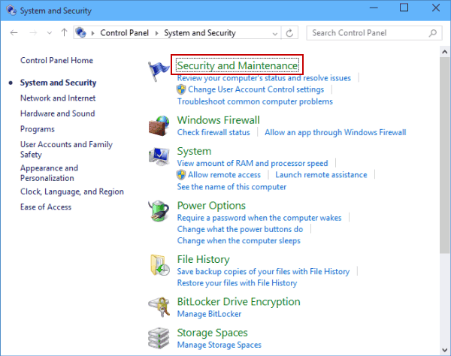Screen dimensions: 451x356
Task: Click the scrollbar up arrow
Action: (445, 52)
